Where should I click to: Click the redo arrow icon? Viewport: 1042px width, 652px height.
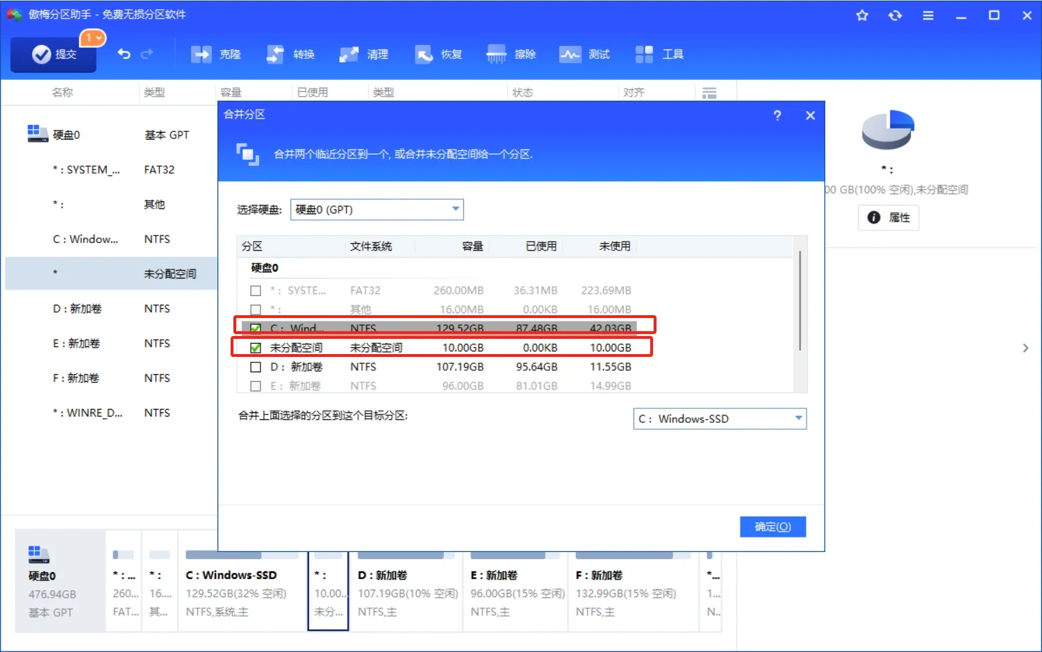pos(147,54)
